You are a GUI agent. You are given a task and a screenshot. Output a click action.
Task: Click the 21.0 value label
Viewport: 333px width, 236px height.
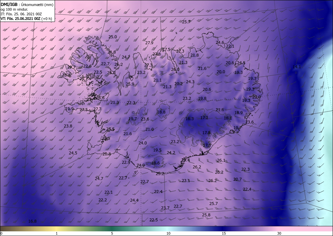click(x=150, y=129)
